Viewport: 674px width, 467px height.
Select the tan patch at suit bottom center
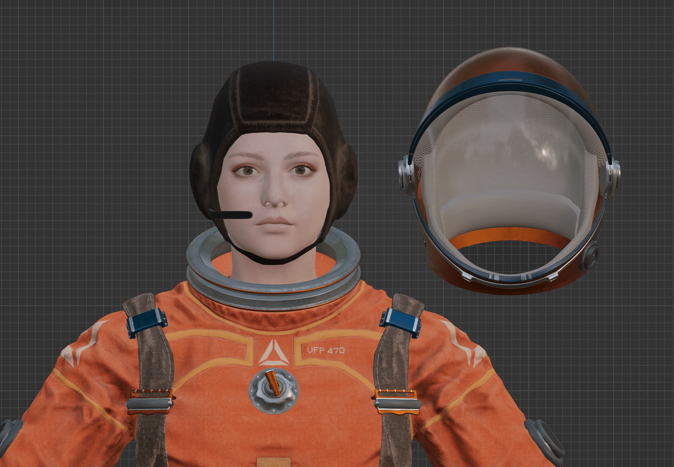274,462
